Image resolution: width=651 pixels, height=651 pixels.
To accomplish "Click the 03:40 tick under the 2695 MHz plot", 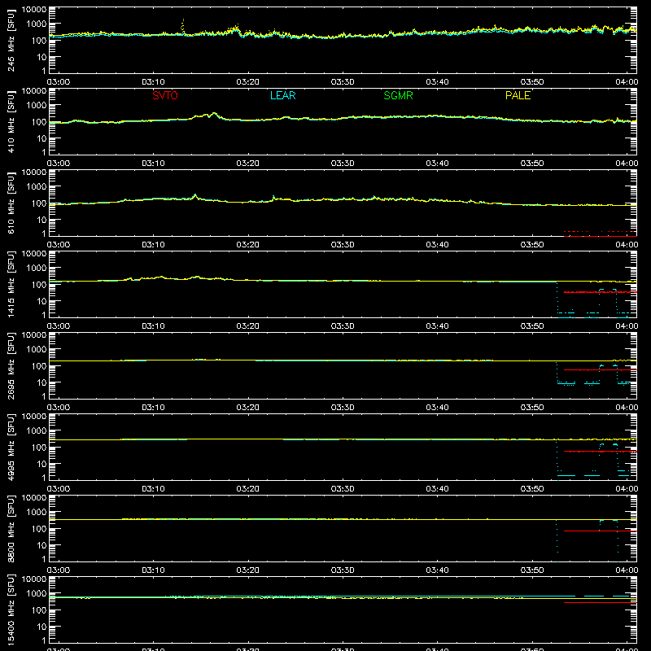I will click(437, 408).
